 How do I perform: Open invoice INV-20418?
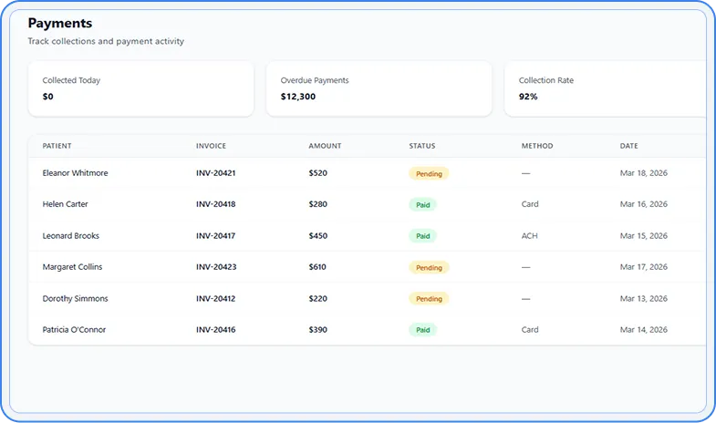(215, 204)
